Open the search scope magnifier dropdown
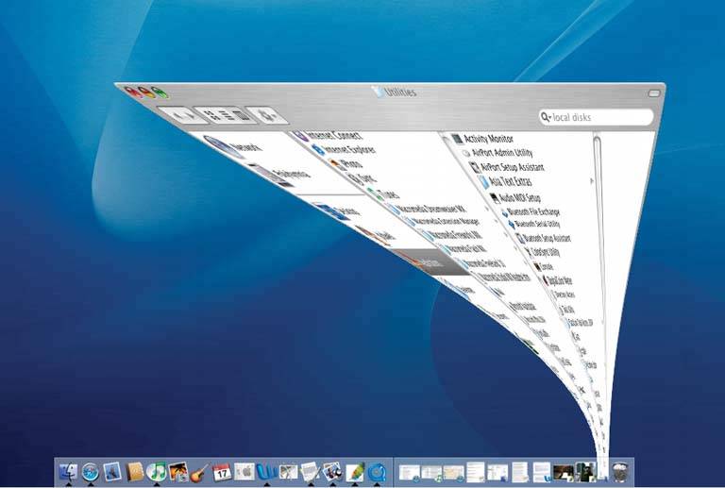The image size is (725, 488). tap(546, 118)
